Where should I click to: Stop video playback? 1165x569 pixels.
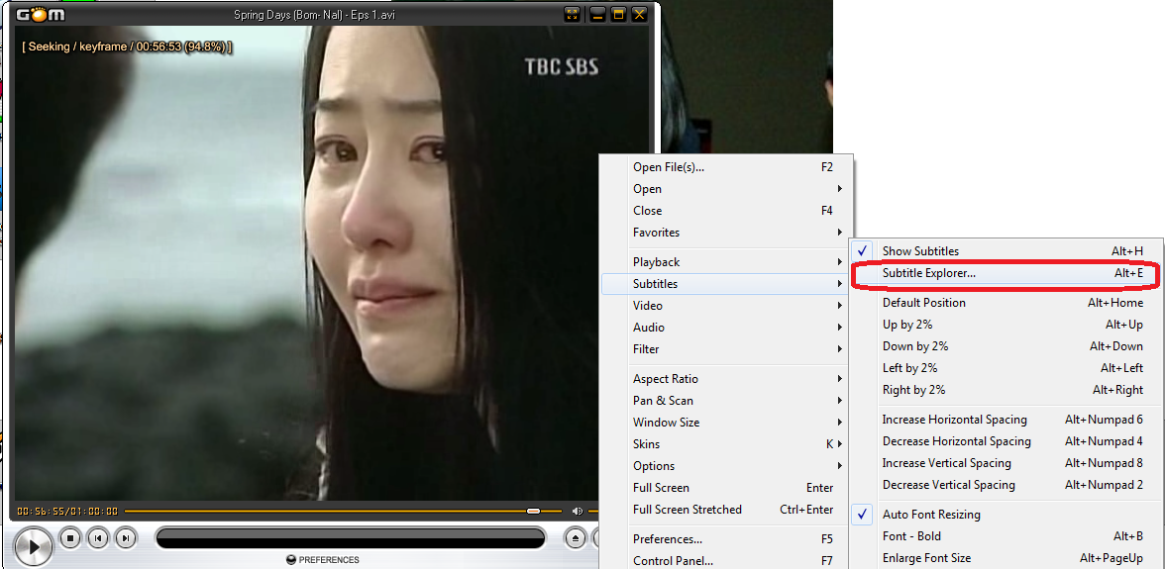pyautogui.click(x=69, y=538)
